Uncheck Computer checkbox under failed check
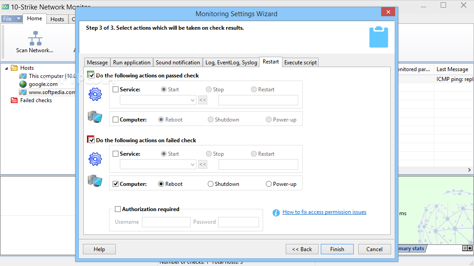The width and height of the screenshot is (474, 266). pos(115,184)
